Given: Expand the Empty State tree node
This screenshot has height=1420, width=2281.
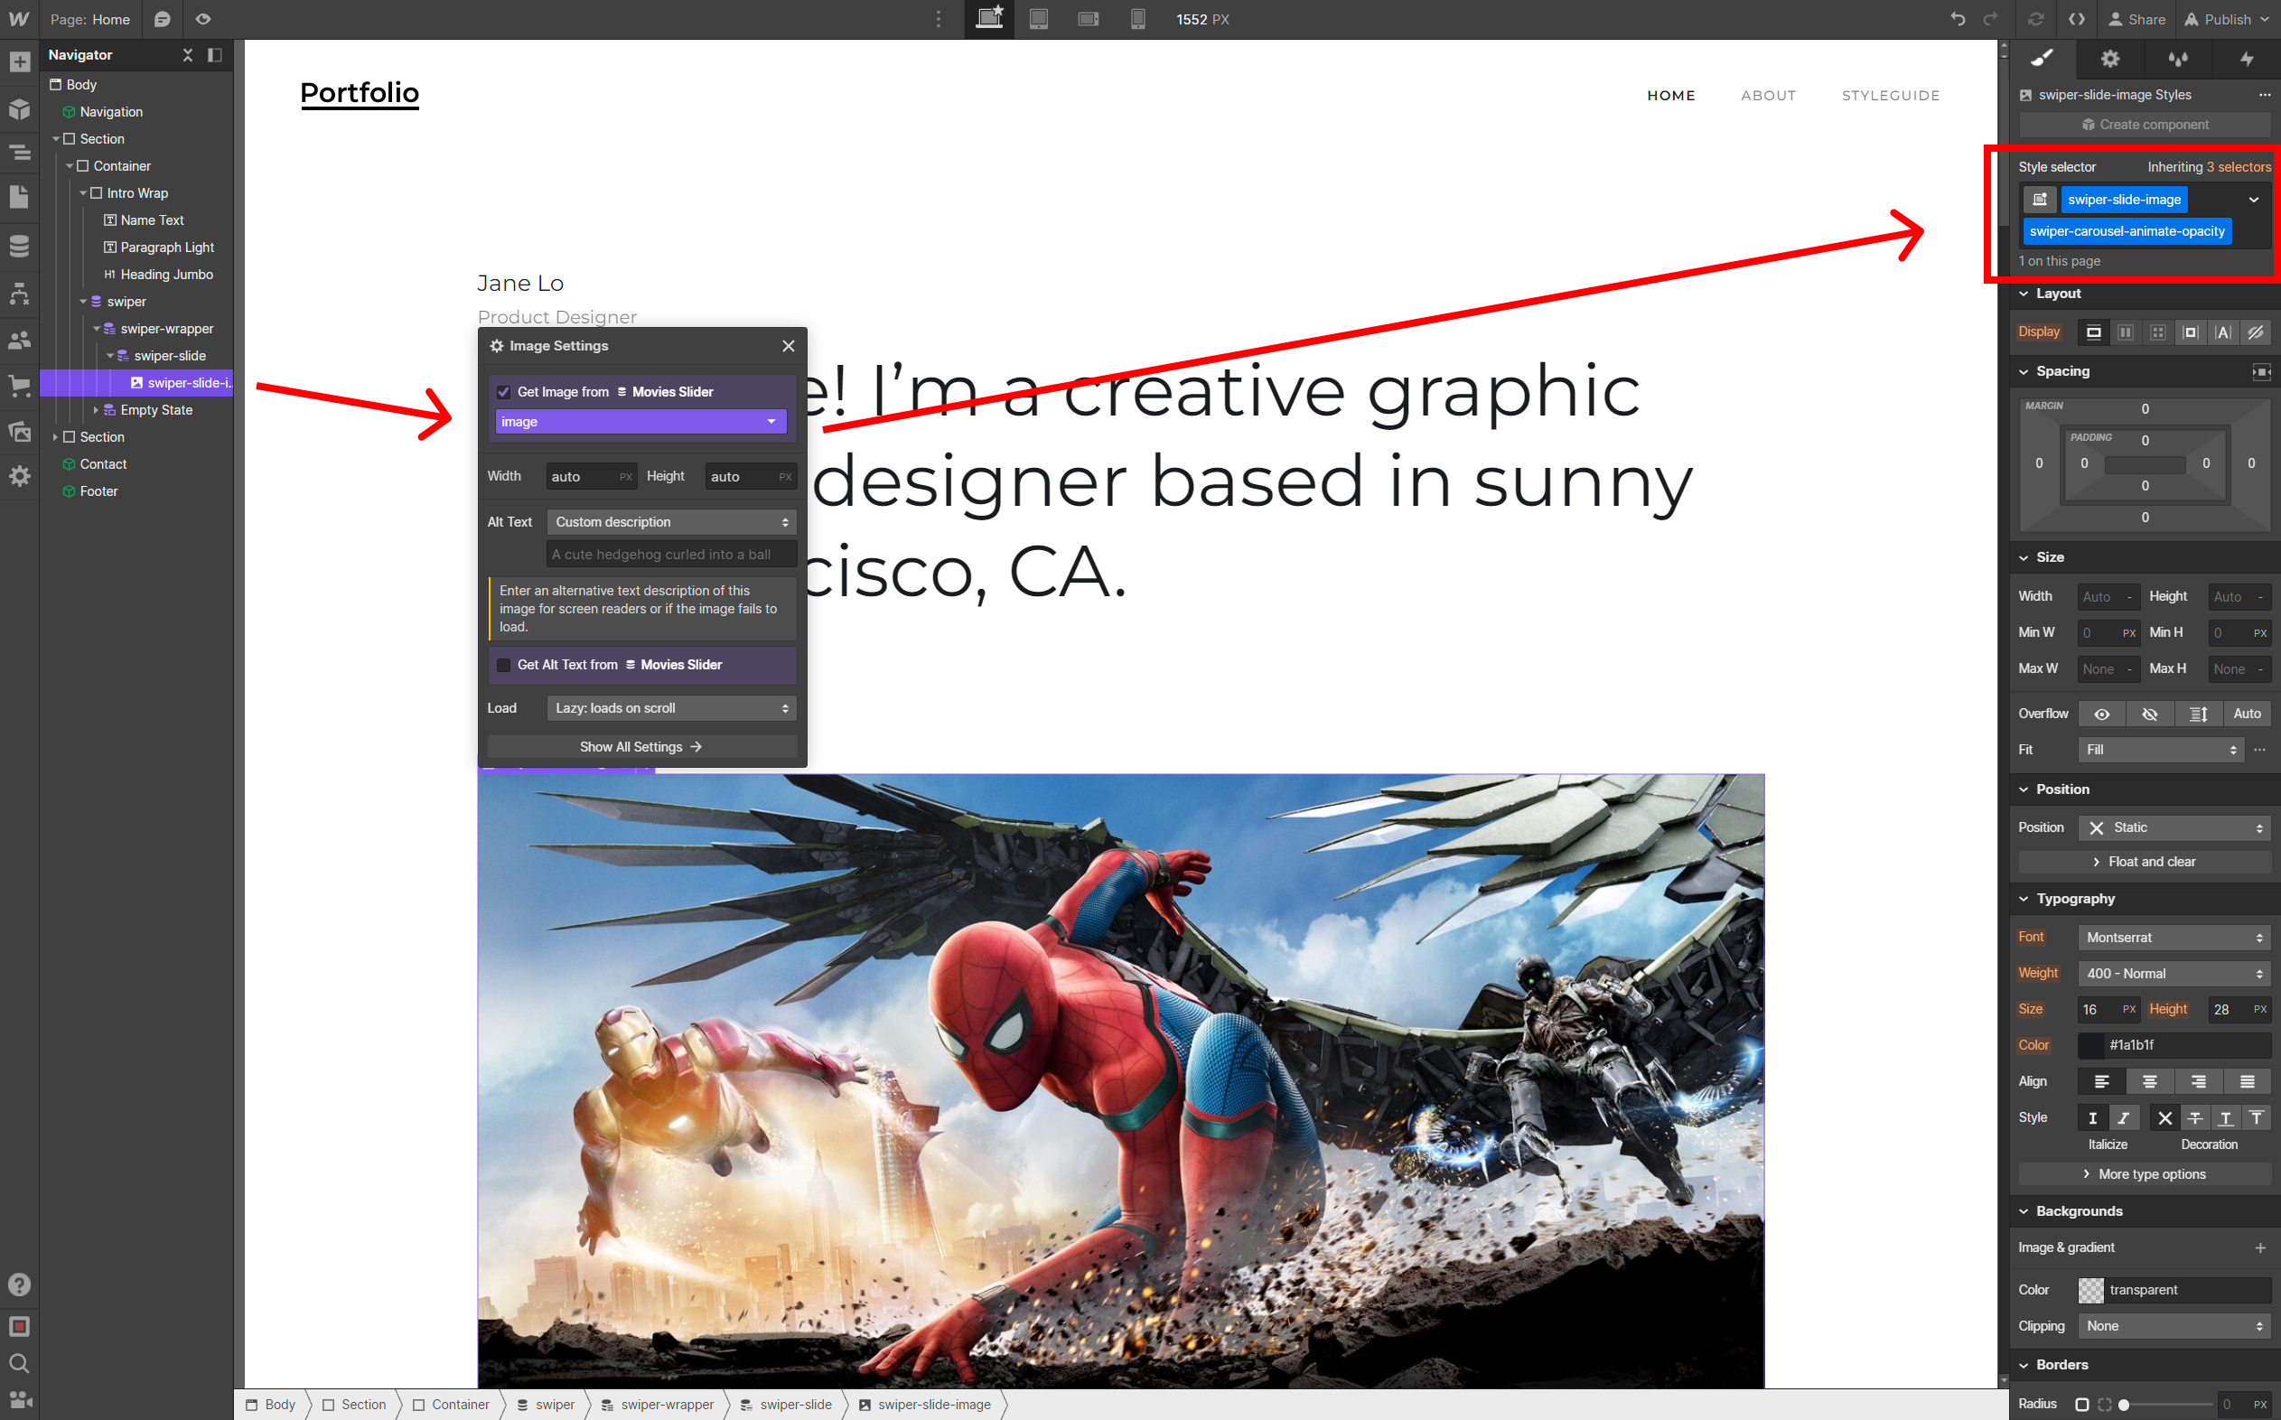Looking at the screenshot, I should tap(96, 410).
